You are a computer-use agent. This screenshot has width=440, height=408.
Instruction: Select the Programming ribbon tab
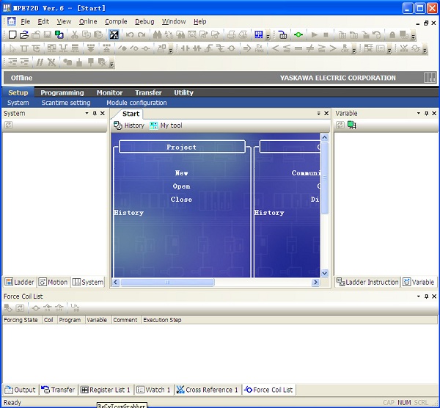pyautogui.click(x=62, y=92)
